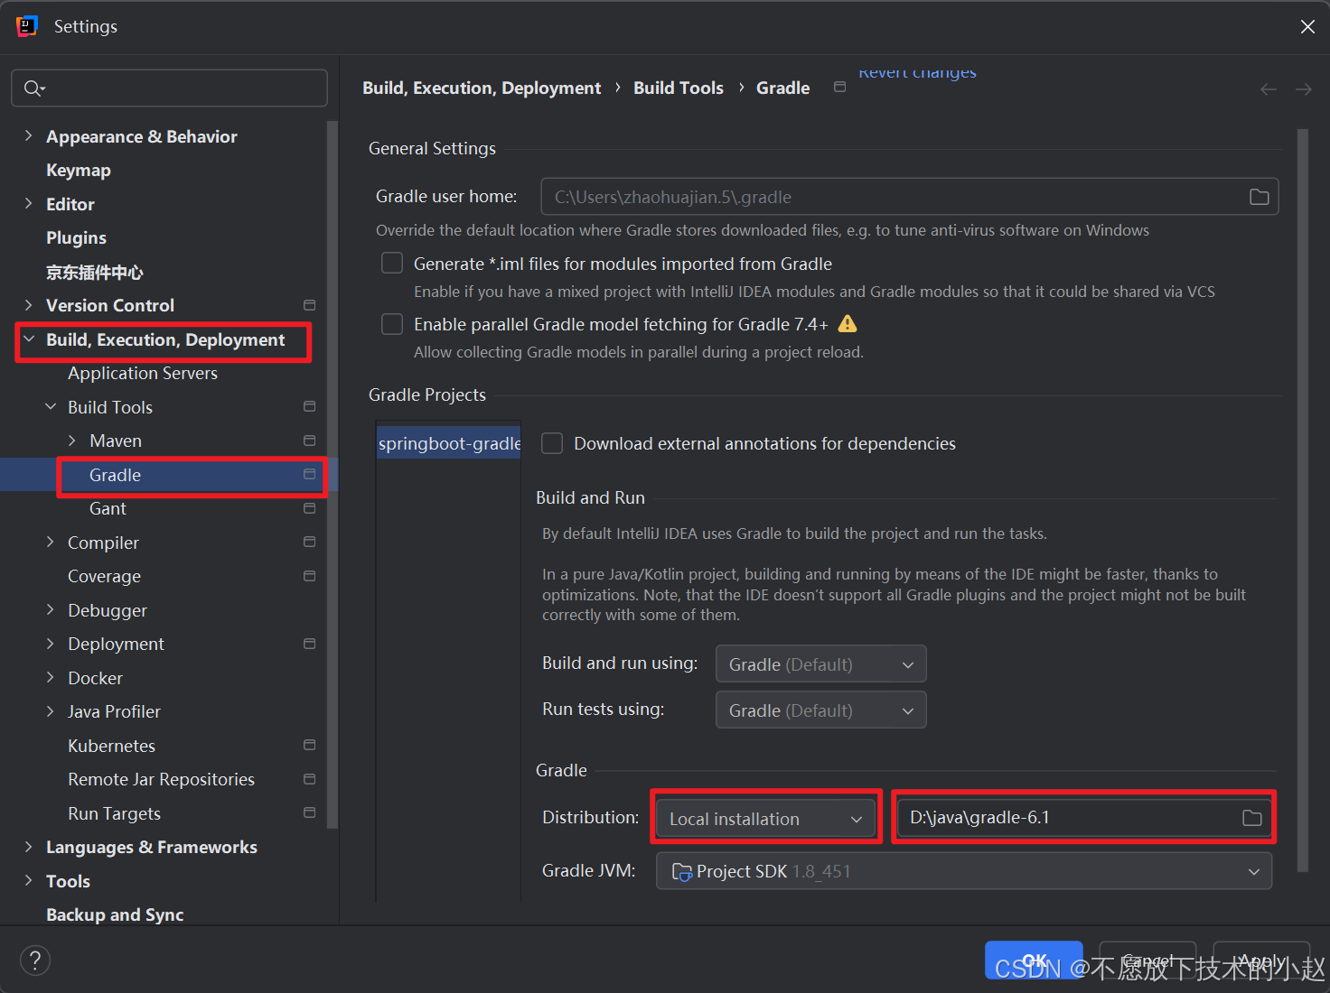Toggle Download external annotations for dependencies
This screenshot has height=993, width=1330.
pyautogui.click(x=552, y=443)
